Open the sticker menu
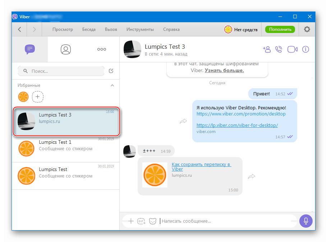The height and width of the screenshot is (242, 327). click(153, 221)
